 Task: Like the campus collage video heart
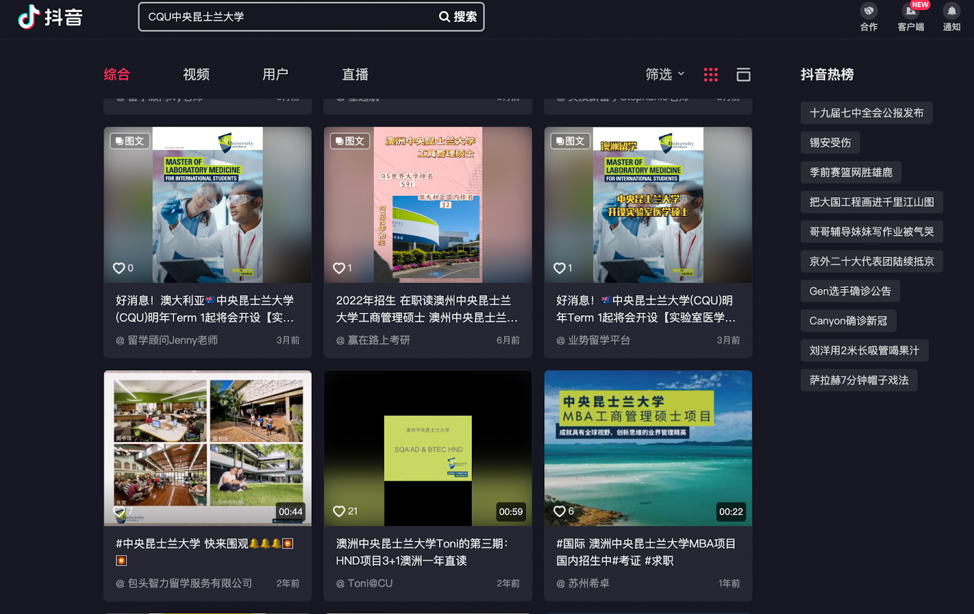point(119,511)
